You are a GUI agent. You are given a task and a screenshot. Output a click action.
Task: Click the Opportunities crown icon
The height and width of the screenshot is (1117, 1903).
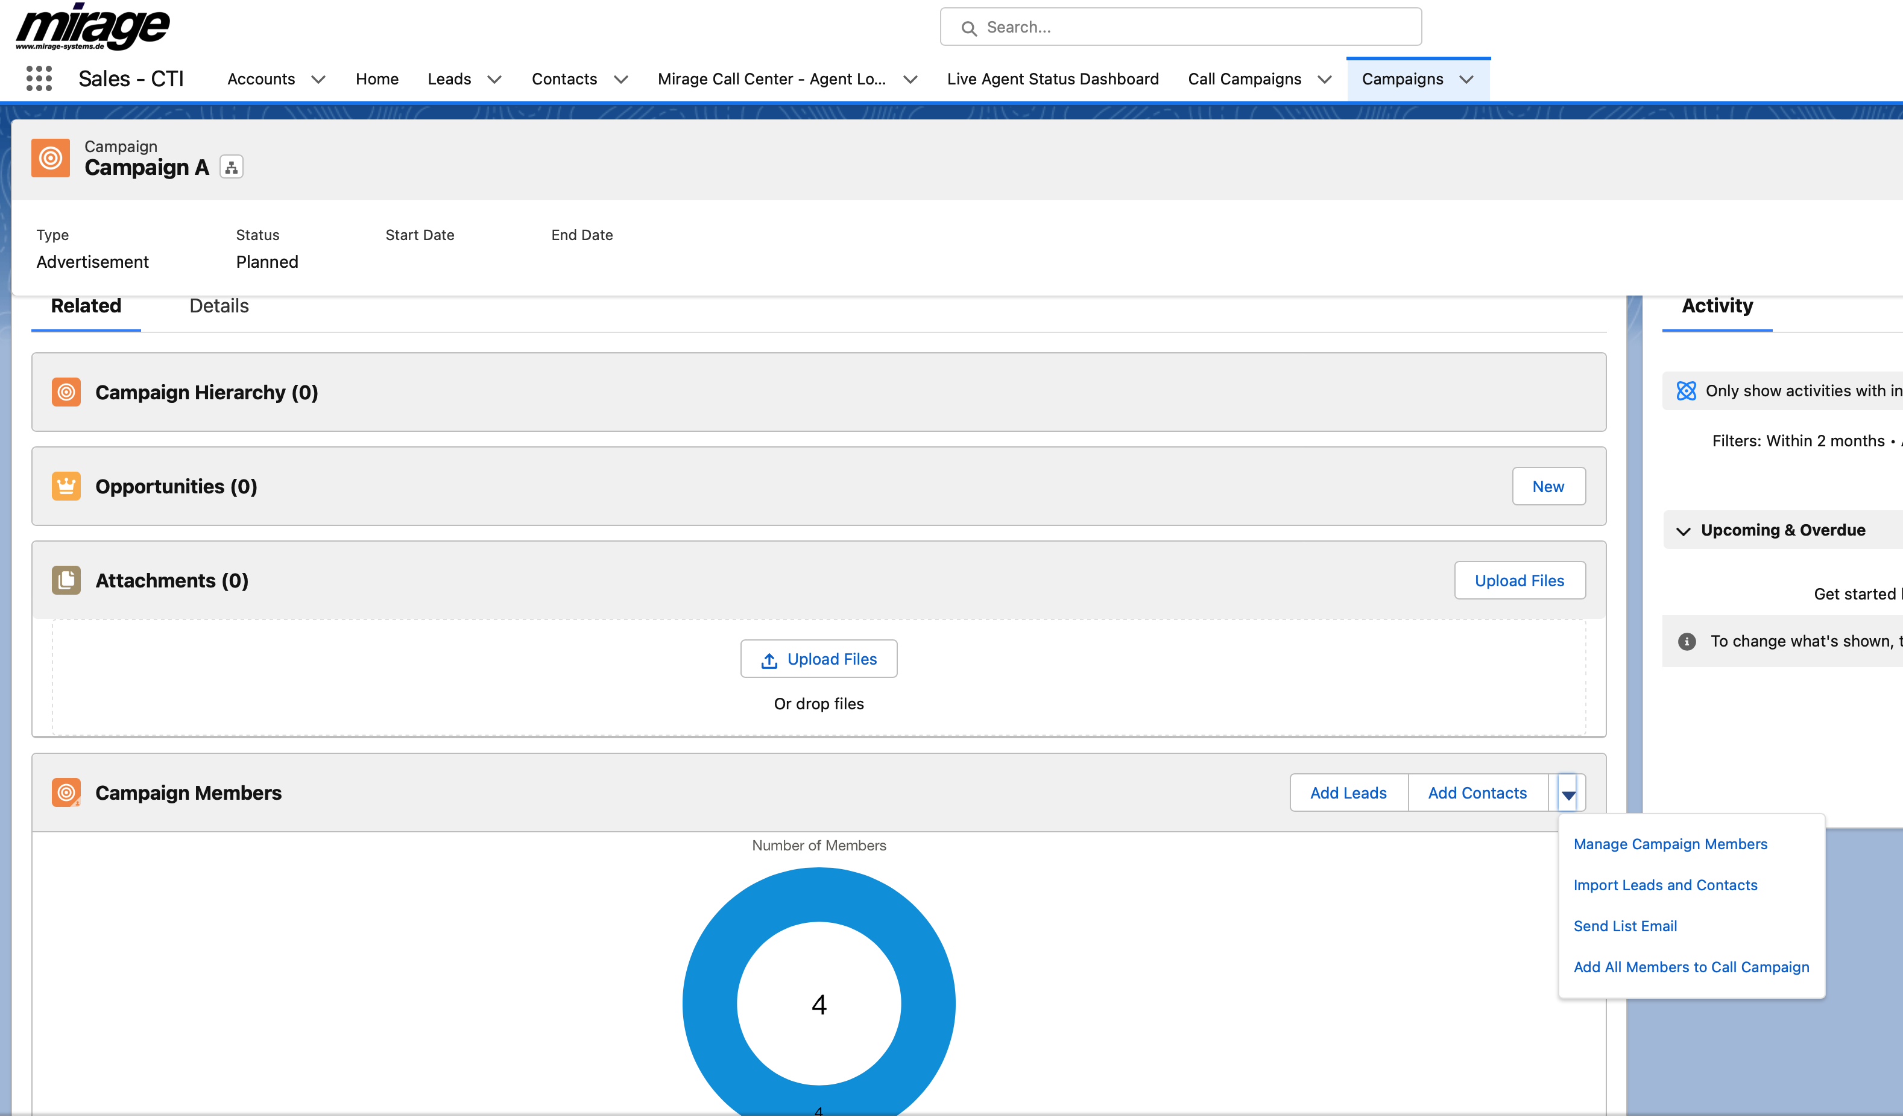66,486
